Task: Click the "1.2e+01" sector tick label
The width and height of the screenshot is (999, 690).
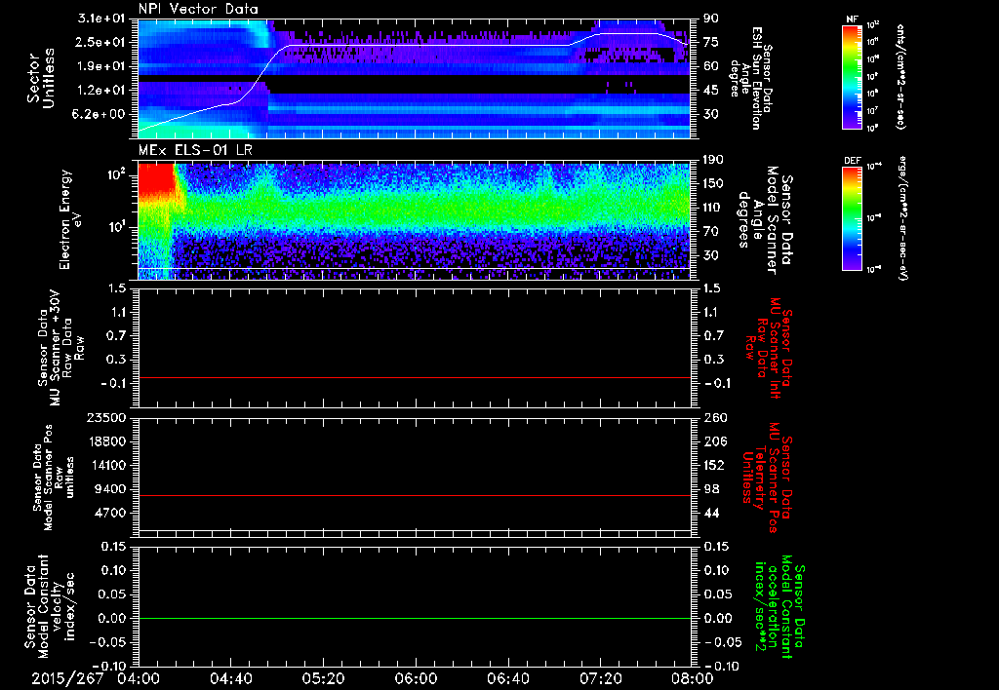Action: pos(102,91)
